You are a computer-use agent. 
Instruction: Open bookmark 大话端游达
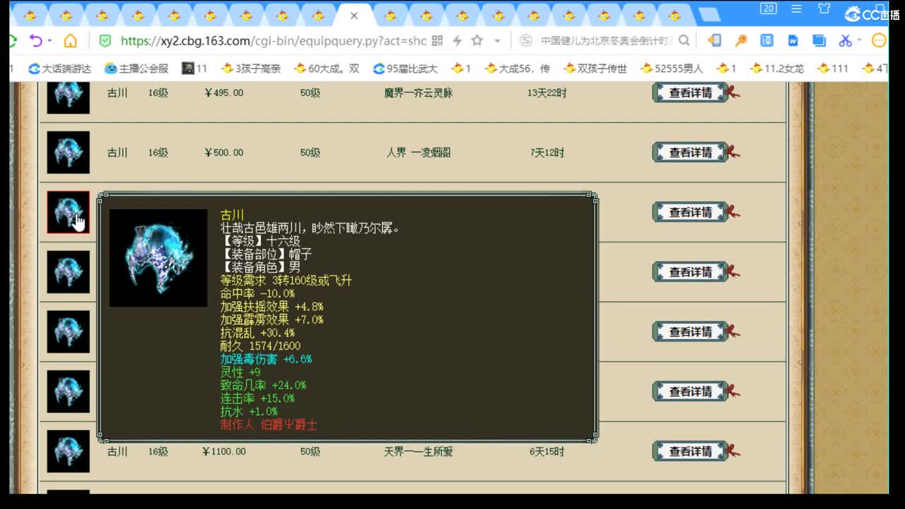coord(59,69)
